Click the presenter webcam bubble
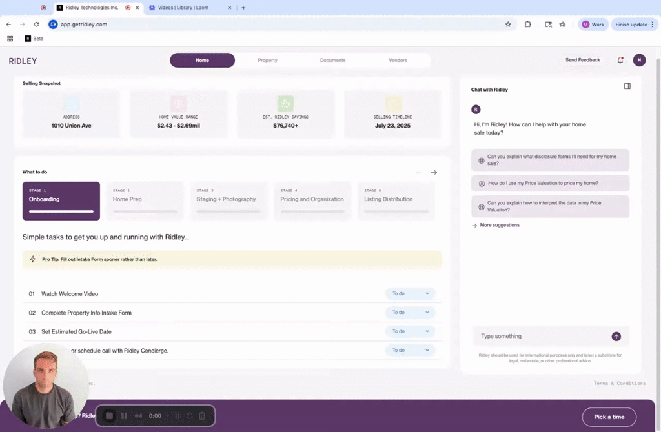 pyautogui.click(x=46, y=386)
